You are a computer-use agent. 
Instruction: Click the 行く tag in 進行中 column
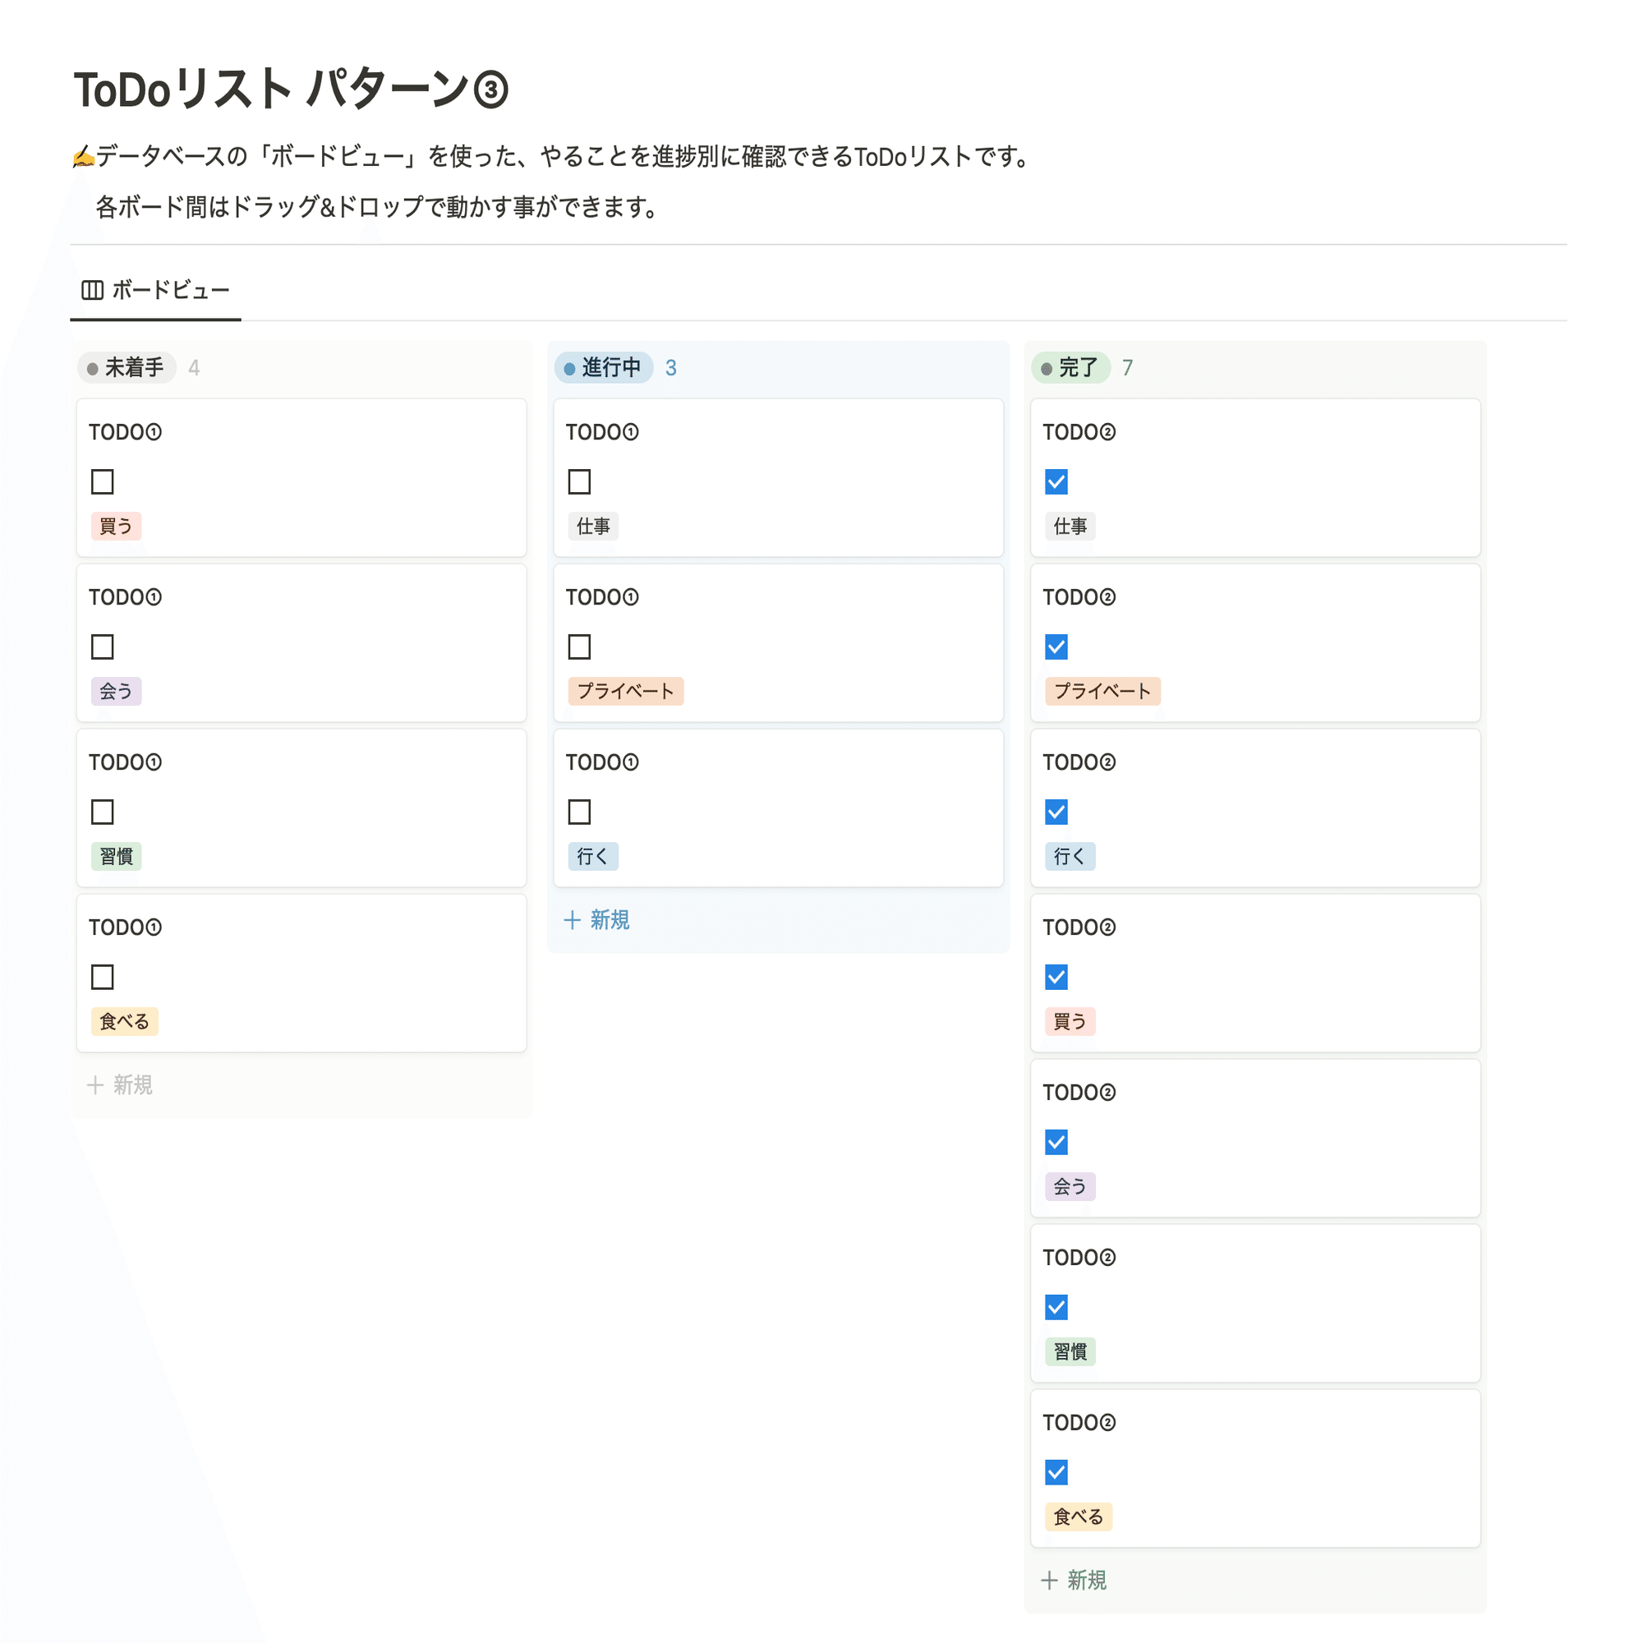(x=593, y=855)
